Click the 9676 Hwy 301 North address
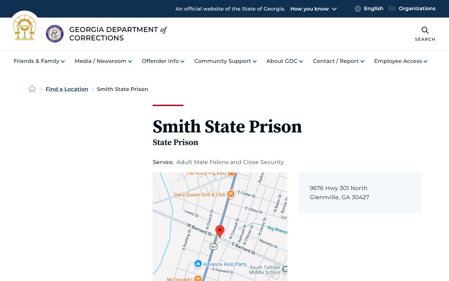449x281 pixels. 339,188
